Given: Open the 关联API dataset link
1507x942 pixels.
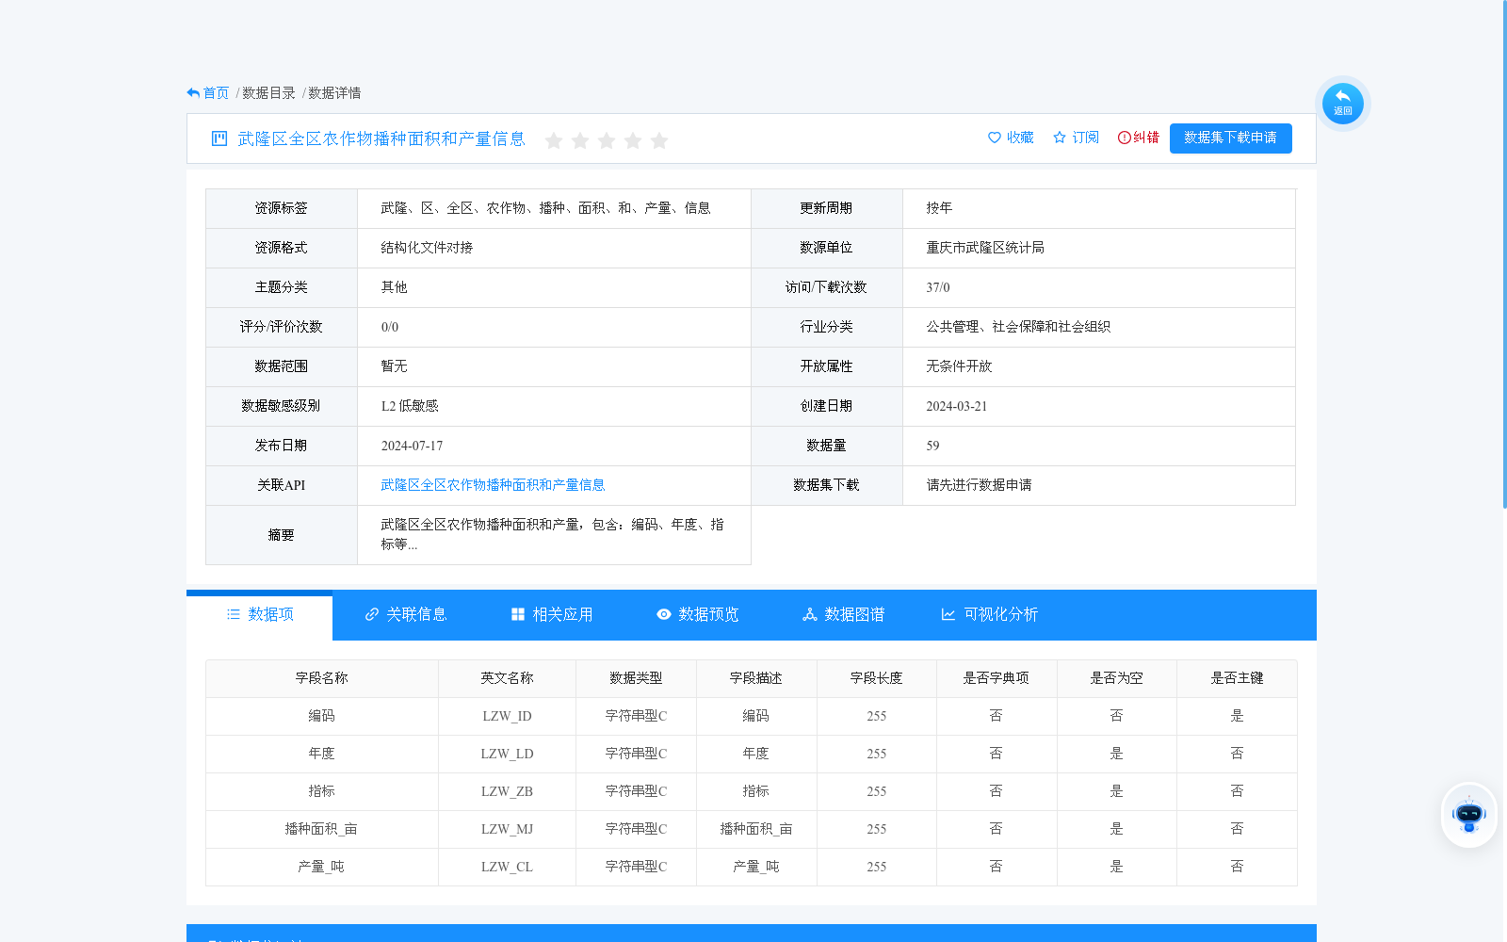Looking at the screenshot, I should 493,485.
